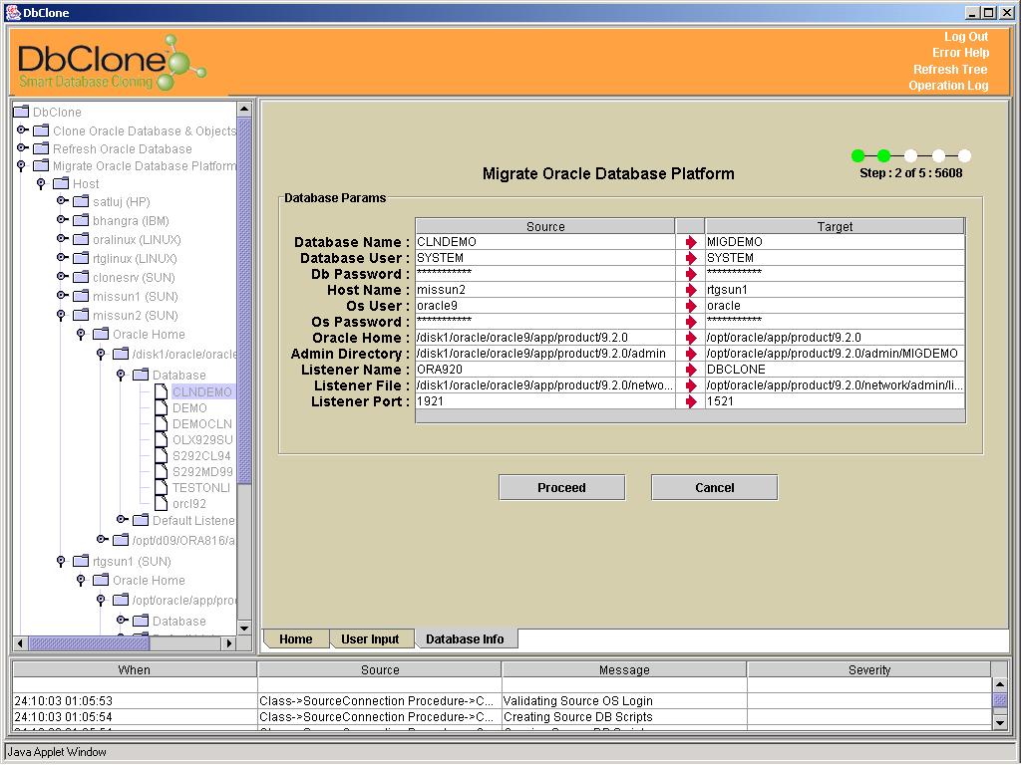Click the folder icon for rtglinux (LINUX)
Viewport: 1021px width, 765px height.
tap(81, 258)
